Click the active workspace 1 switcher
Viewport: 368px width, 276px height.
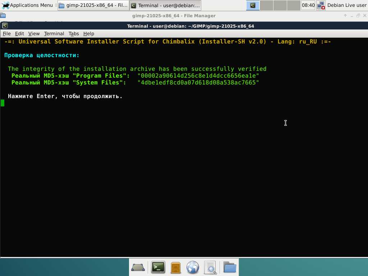253,5
